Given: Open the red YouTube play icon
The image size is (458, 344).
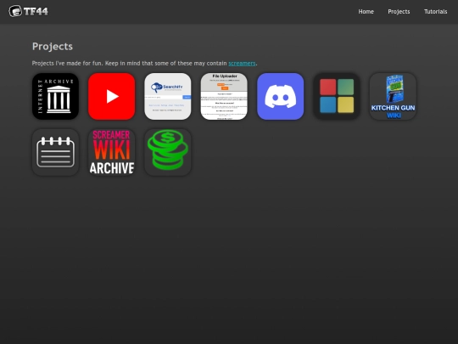Looking at the screenshot, I should pos(112,96).
